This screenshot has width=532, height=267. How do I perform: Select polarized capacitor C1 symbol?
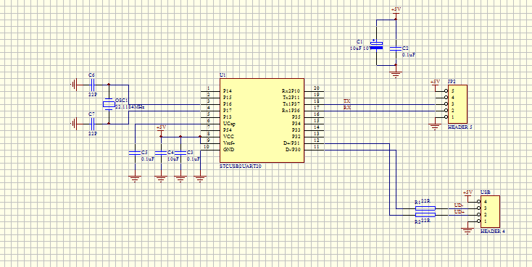[376, 46]
